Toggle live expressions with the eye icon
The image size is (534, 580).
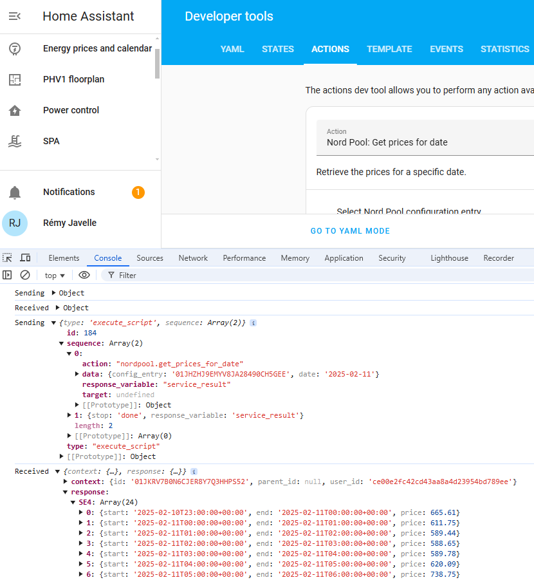tap(84, 275)
